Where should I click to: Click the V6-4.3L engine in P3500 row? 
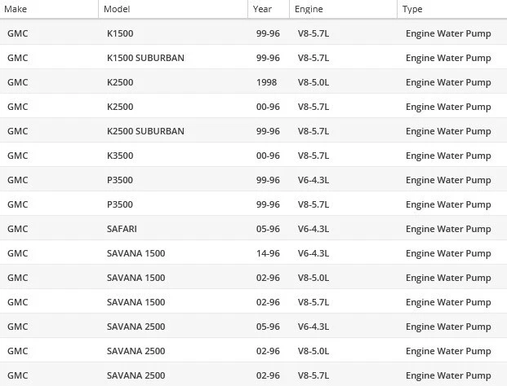coord(314,180)
